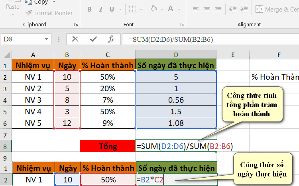This screenshot has width=299, height=186.
Task: Open the Copy dropdown arrow
Action: 54,2
